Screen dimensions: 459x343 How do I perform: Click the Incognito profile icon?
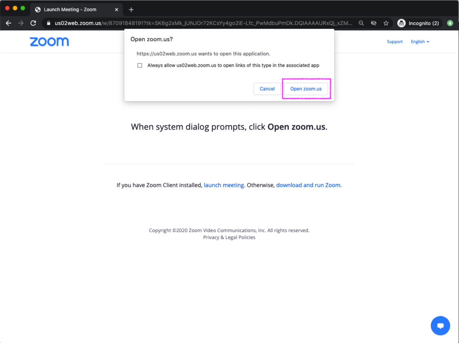[x=402, y=23]
